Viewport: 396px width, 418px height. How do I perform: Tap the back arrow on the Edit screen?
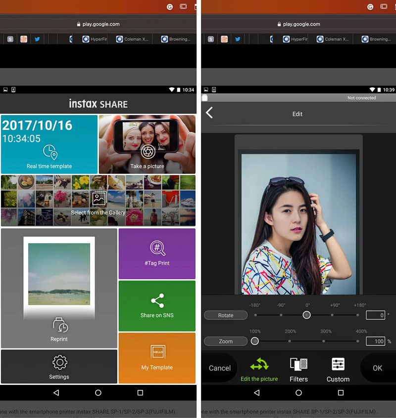tap(209, 112)
